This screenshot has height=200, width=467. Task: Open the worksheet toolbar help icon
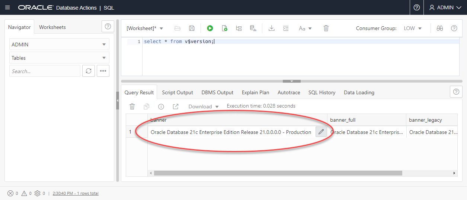454,28
